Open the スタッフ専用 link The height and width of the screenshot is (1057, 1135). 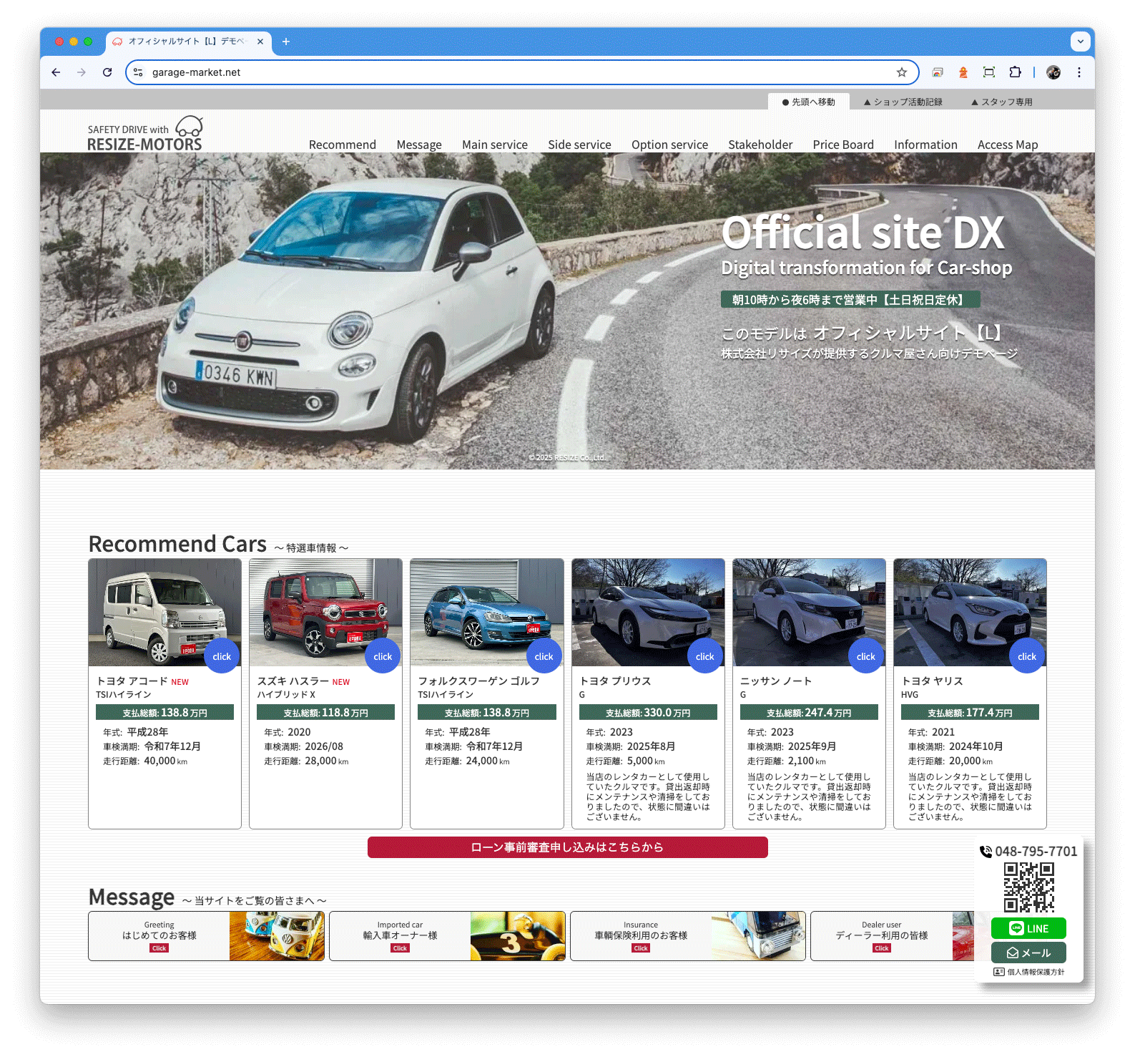[x=1002, y=102]
